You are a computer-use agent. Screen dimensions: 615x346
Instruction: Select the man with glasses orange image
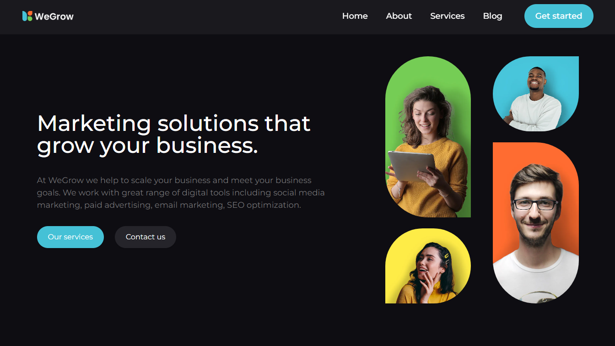coord(536,223)
